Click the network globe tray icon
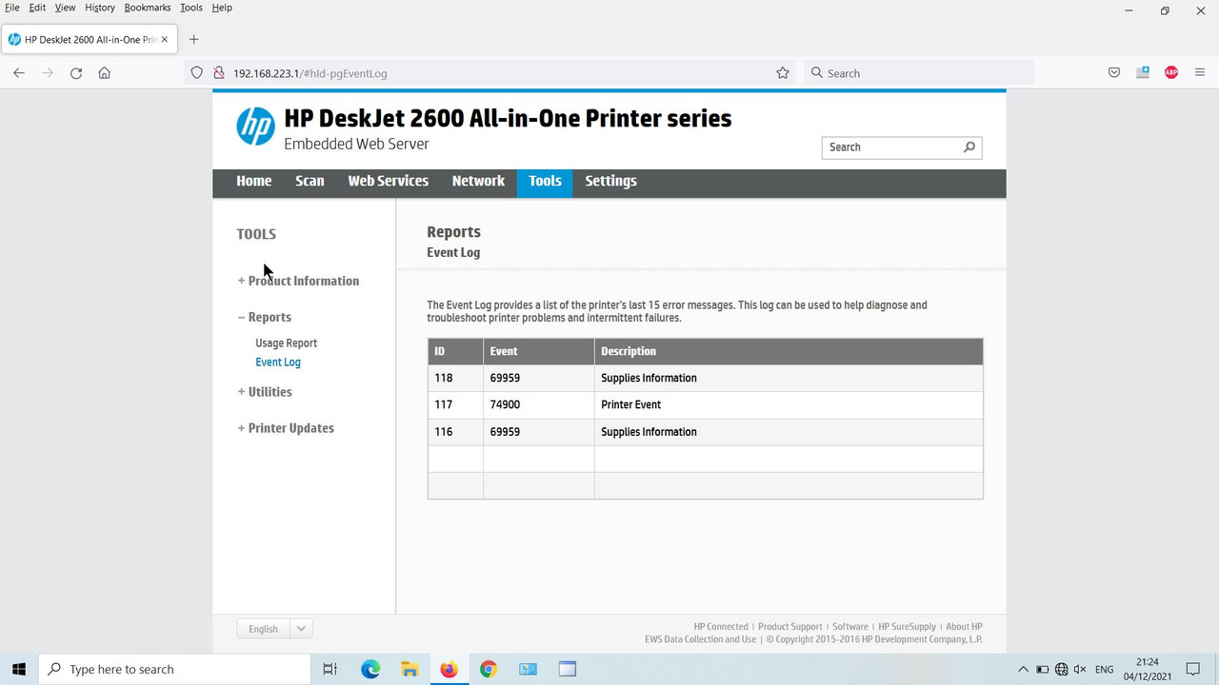The width and height of the screenshot is (1219, 685). (x=1062, y=670)
